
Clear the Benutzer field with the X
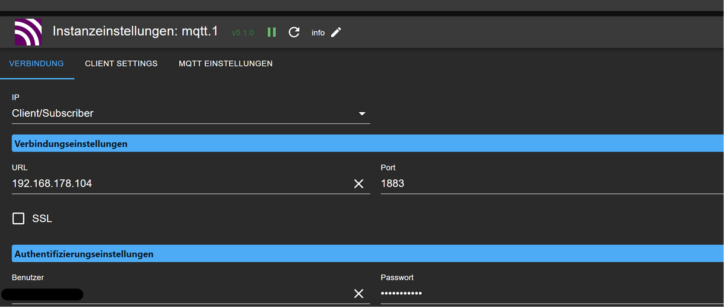pyautogui.click(x=358, y=294)
